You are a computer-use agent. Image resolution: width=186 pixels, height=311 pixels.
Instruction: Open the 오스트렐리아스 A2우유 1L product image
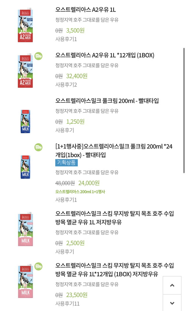pos(25,25)
